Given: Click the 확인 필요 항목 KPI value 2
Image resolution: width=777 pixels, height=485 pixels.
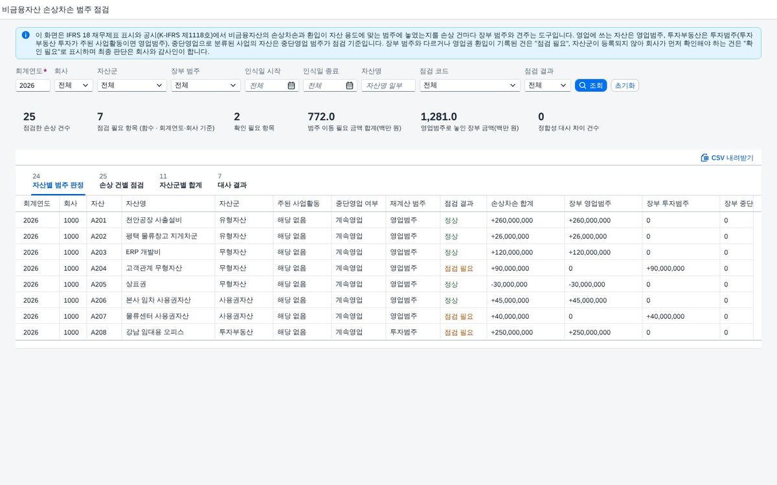Looking at the screenshot, I should pos(237,117).
